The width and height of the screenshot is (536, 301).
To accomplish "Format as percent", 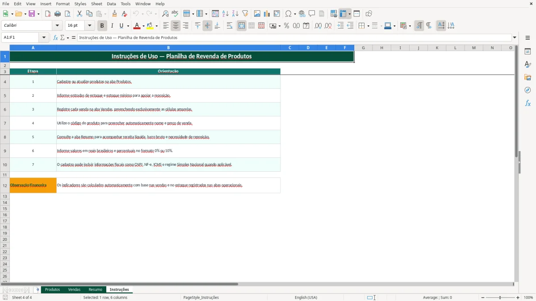I will tap(287, 26).
